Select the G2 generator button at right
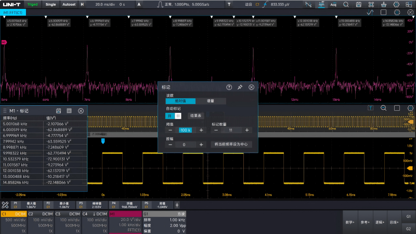 409,228
